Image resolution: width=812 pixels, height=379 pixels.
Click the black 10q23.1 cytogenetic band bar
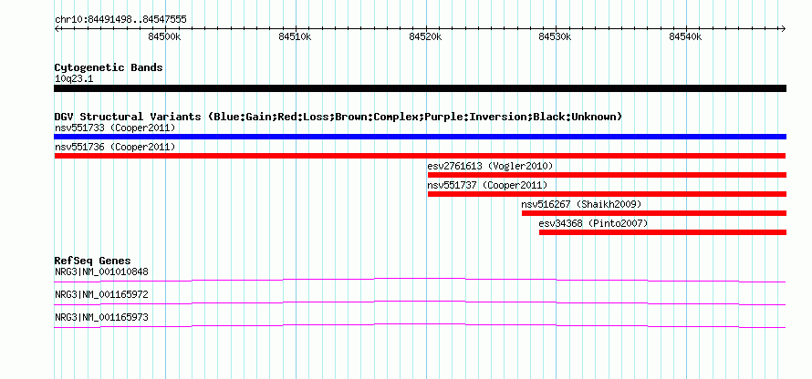pos(420,88)
